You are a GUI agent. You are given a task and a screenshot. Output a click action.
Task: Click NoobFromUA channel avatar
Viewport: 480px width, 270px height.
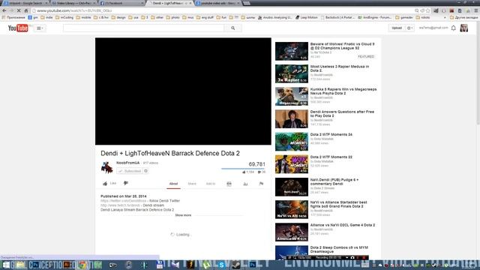[x=106, y=167]
